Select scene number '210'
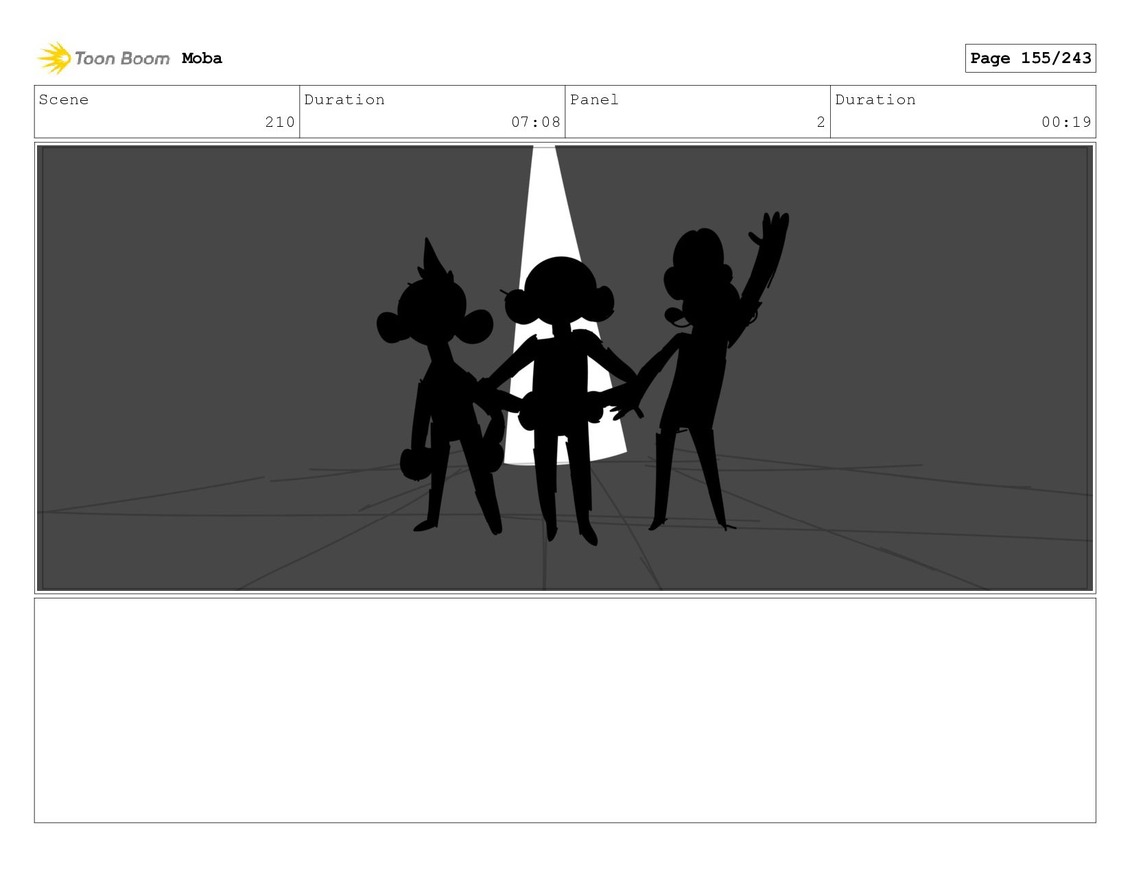1132x874 pixels. [x=280, y=122]
